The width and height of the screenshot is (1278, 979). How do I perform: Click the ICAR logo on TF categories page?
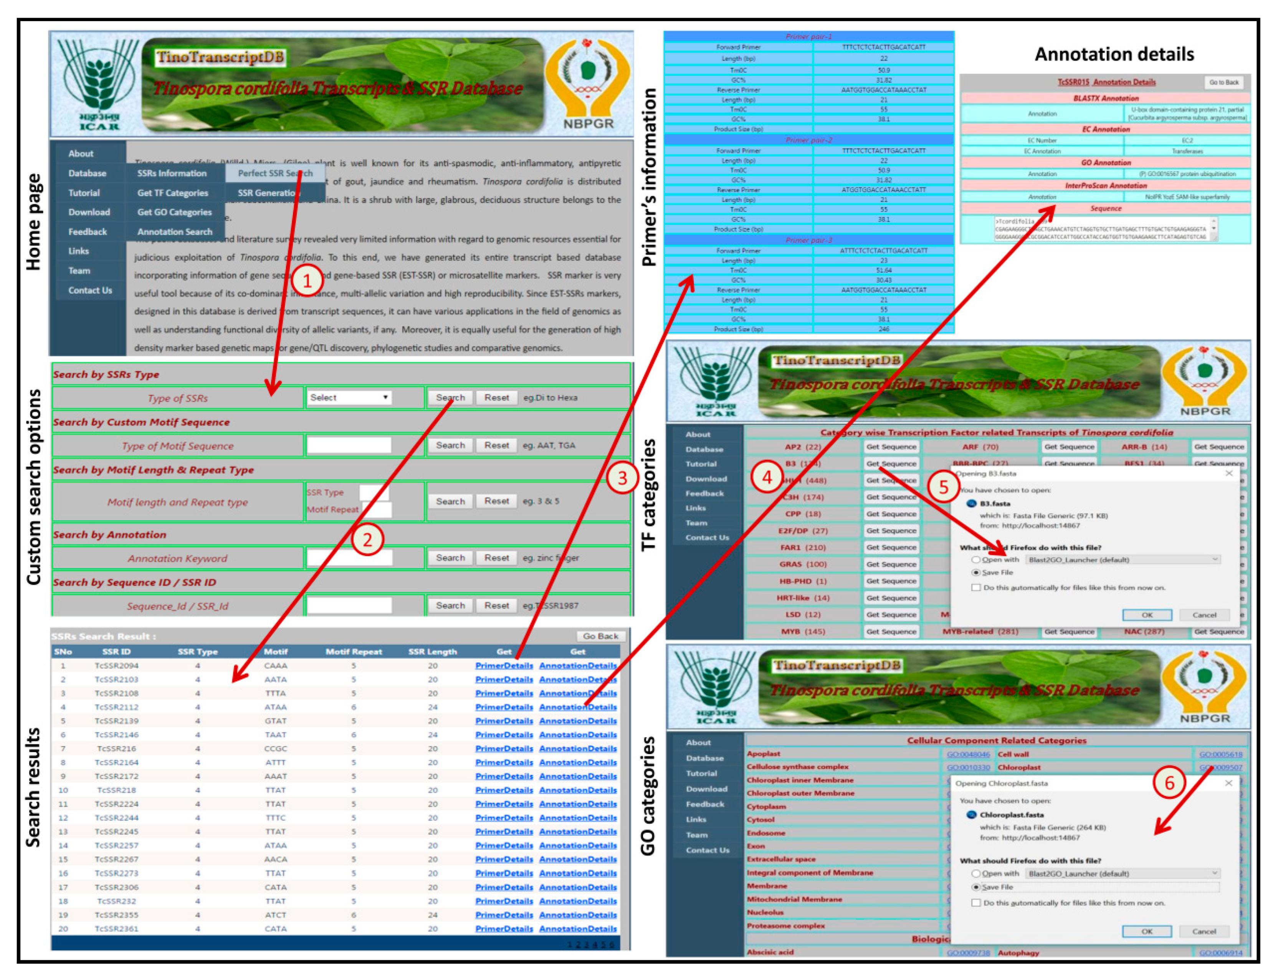point(715,382)
